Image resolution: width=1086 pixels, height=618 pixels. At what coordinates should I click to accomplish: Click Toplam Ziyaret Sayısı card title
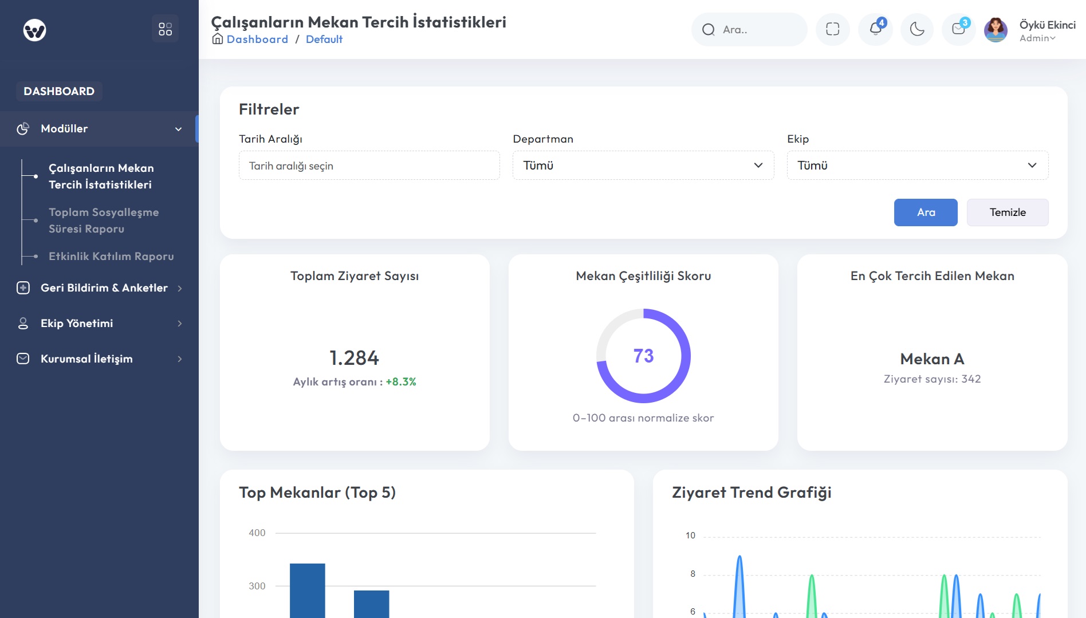(355, 276)
